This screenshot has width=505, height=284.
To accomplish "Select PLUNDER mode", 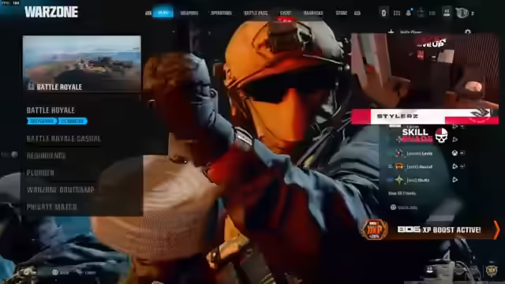I will (40, 173).
